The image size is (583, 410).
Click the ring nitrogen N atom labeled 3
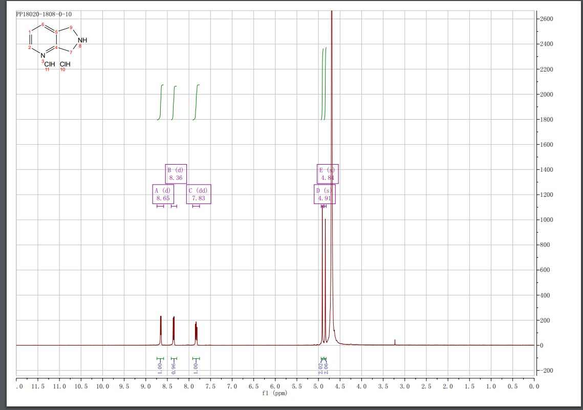43,55
